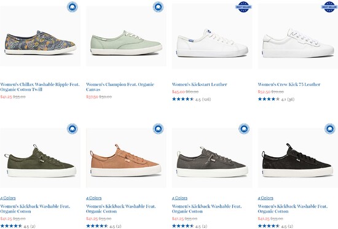Expand 4 Colors under the tan Kickback shoe

(94, 198)
